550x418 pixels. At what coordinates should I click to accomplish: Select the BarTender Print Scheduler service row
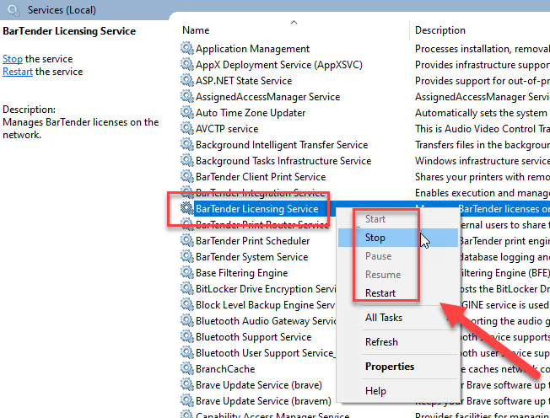tap(252, 241)
